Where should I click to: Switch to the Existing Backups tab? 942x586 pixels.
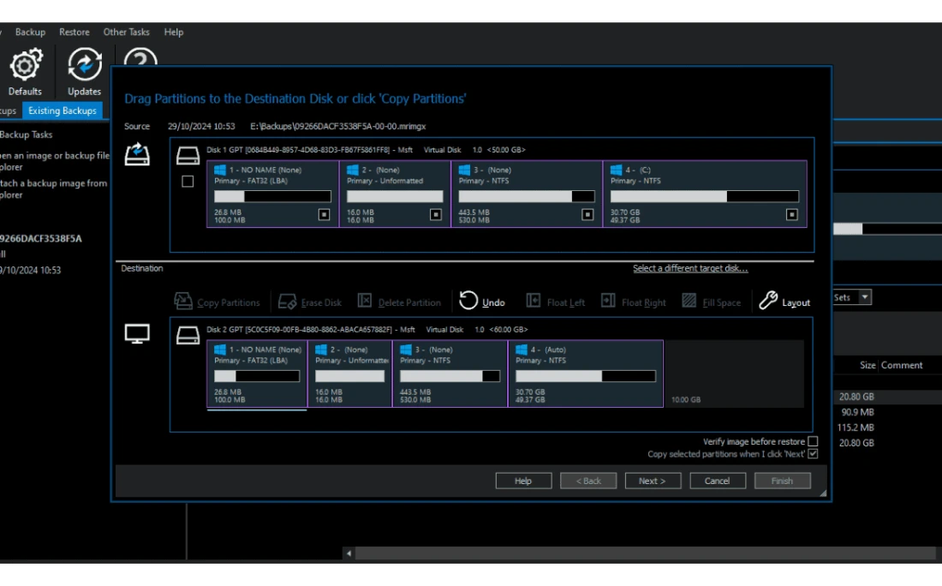click(62, 111)
